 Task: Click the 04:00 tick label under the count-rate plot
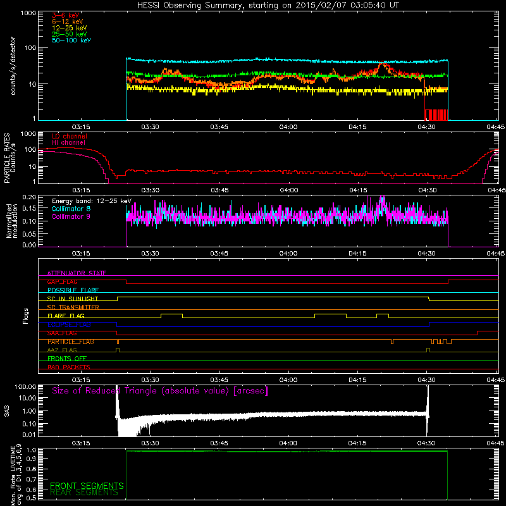[288, 127]
